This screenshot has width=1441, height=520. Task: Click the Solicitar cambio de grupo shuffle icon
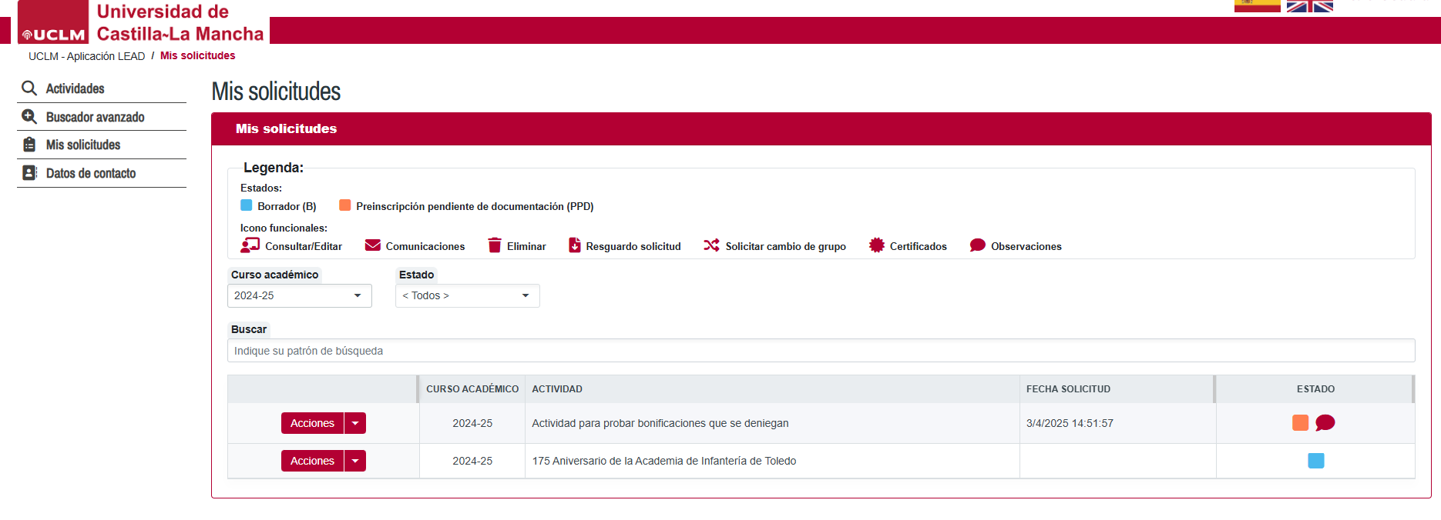point(711,245)
